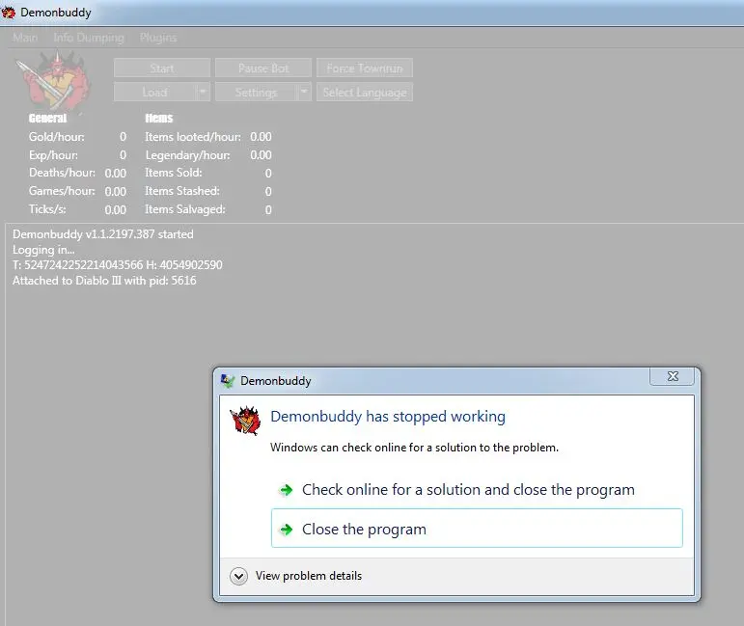This screenshot has width=744, height=626.
Task: Click the Force Townrun button
Action: coord(365,68)
